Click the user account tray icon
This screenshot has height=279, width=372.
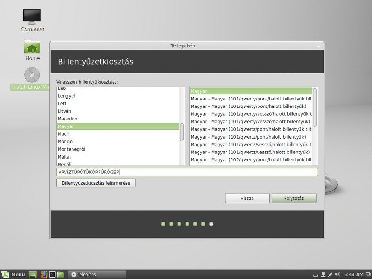point(323,274)
